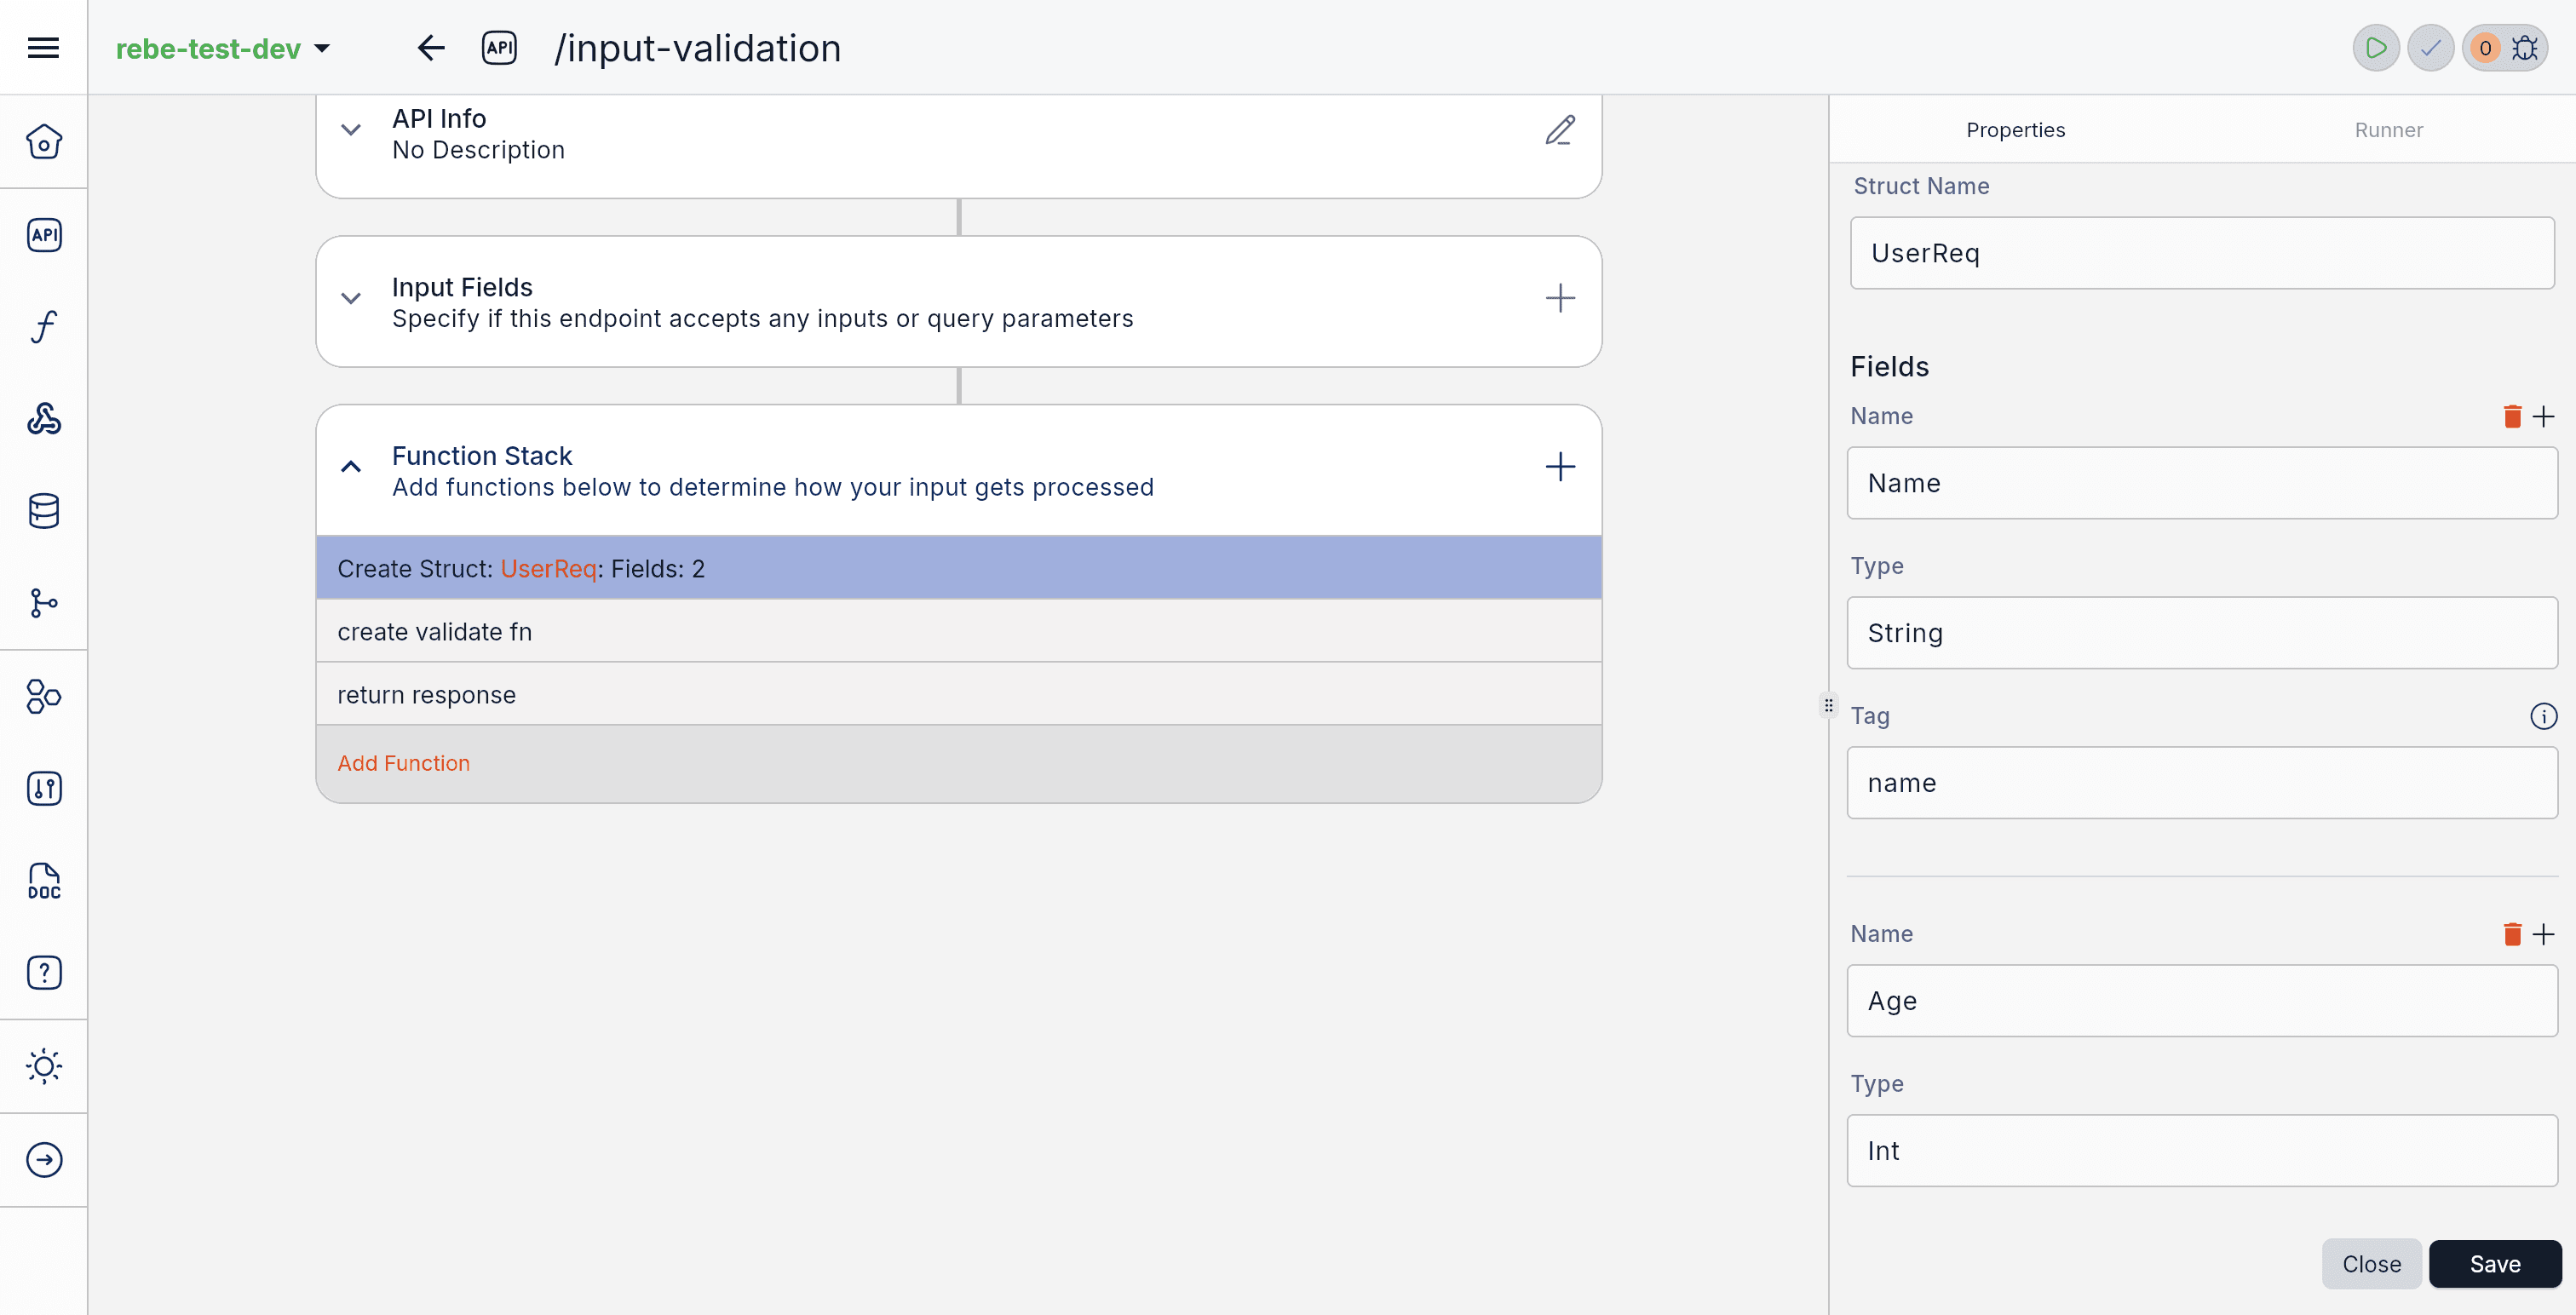Toggle the light theme sun icon
The height and width of the screenshot is (1315, 2576).
coord(44,1066)
